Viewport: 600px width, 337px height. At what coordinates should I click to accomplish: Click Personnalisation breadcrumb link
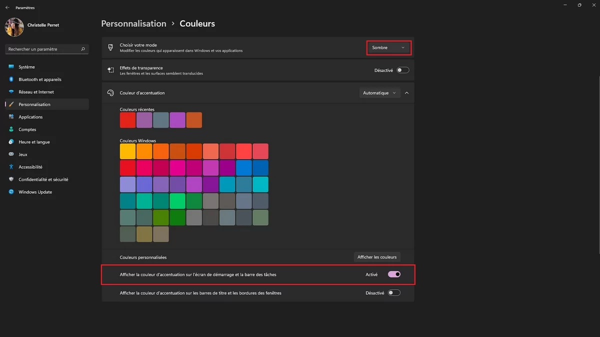click(133, 23)
